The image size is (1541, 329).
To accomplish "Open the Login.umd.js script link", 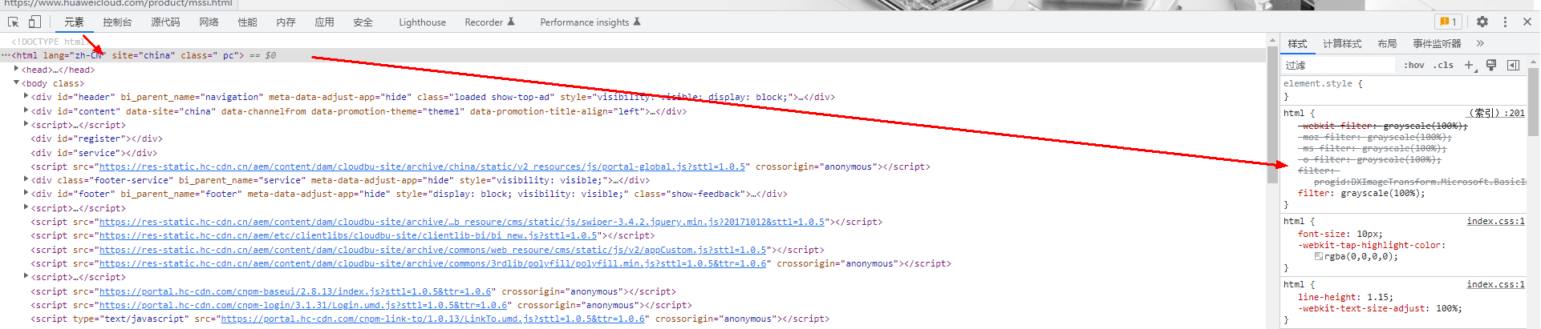I will tap(303, 305).
